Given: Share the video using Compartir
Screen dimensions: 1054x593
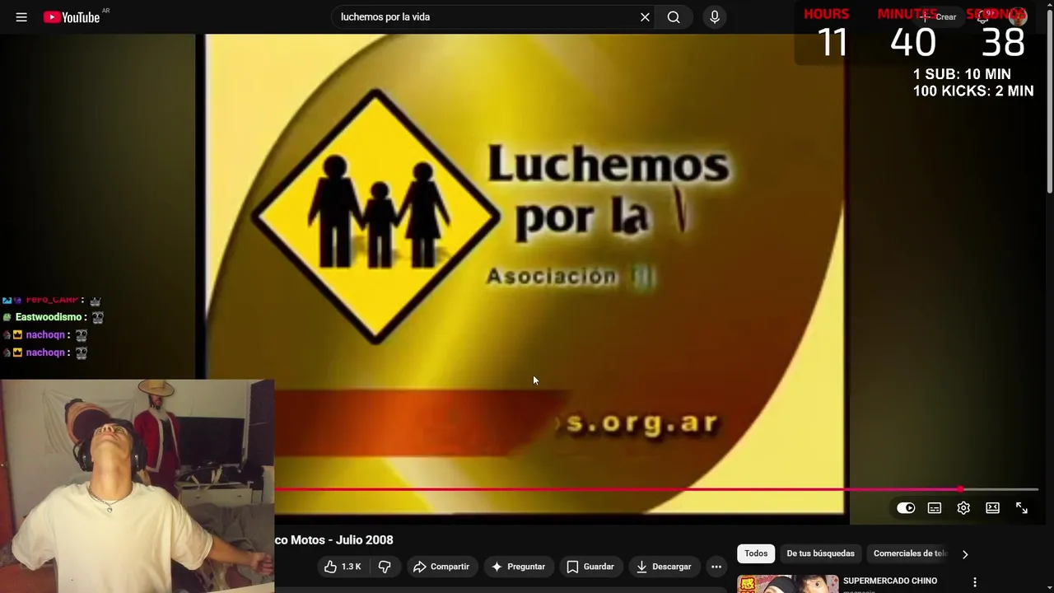Looking at the screenshot, I should (x=441, y=567).
